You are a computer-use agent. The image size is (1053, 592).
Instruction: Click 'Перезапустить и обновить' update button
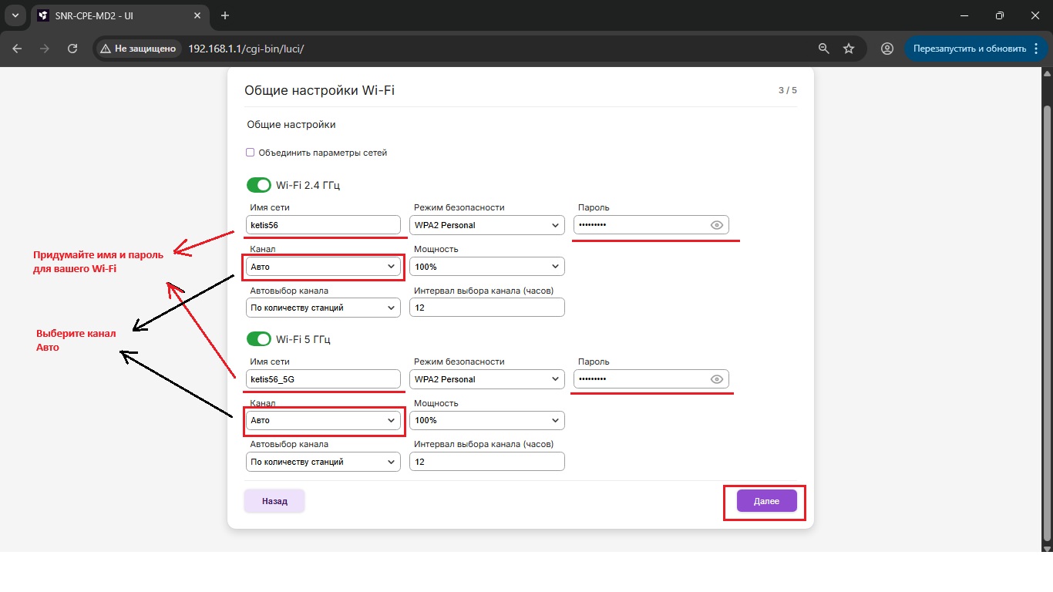click(970, 49)
